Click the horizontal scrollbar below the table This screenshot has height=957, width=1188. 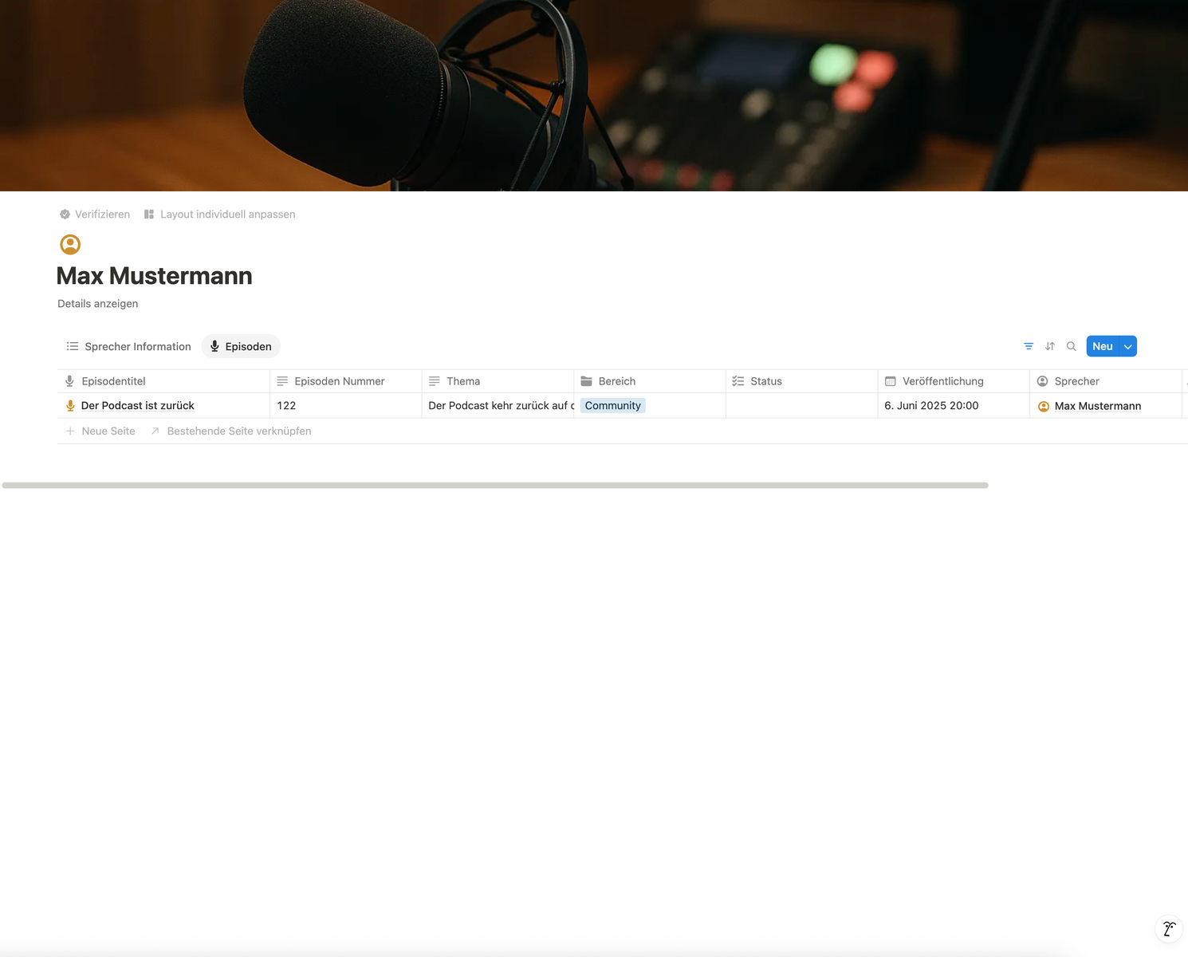pyautogui.click(x=494, y=485)
